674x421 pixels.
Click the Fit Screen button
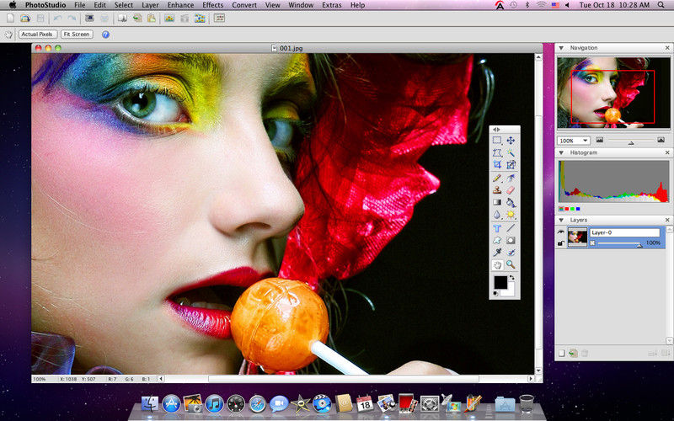(76, 35)
